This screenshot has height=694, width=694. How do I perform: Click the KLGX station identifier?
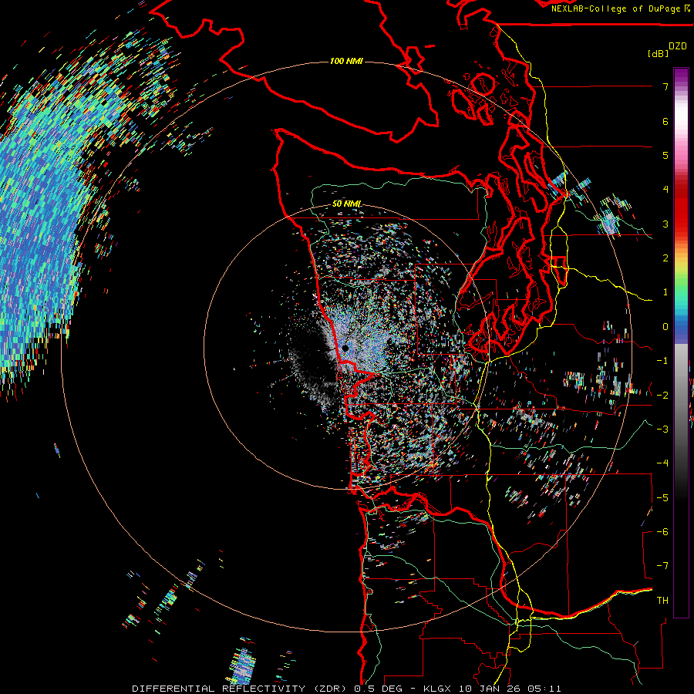point(438,689)
